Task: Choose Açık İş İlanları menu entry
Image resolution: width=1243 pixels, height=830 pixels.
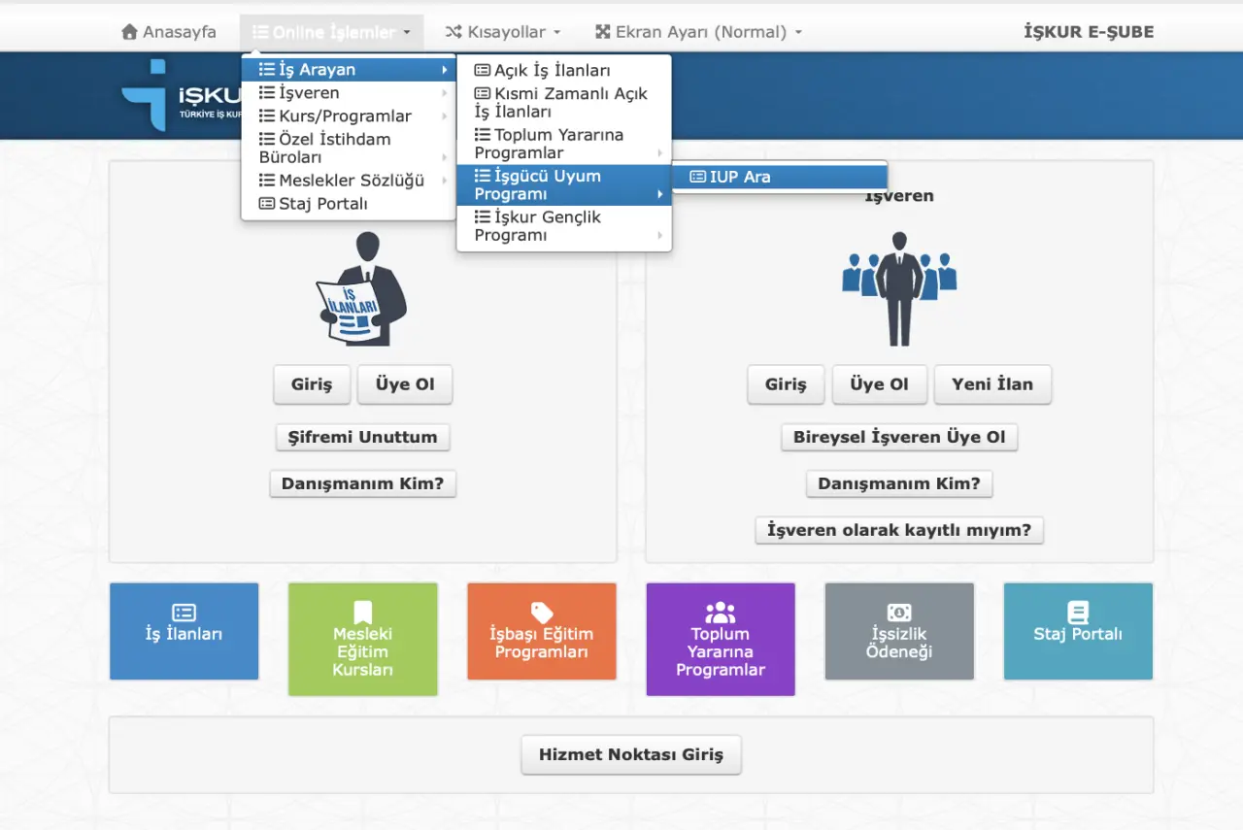Action: point(552,71)
